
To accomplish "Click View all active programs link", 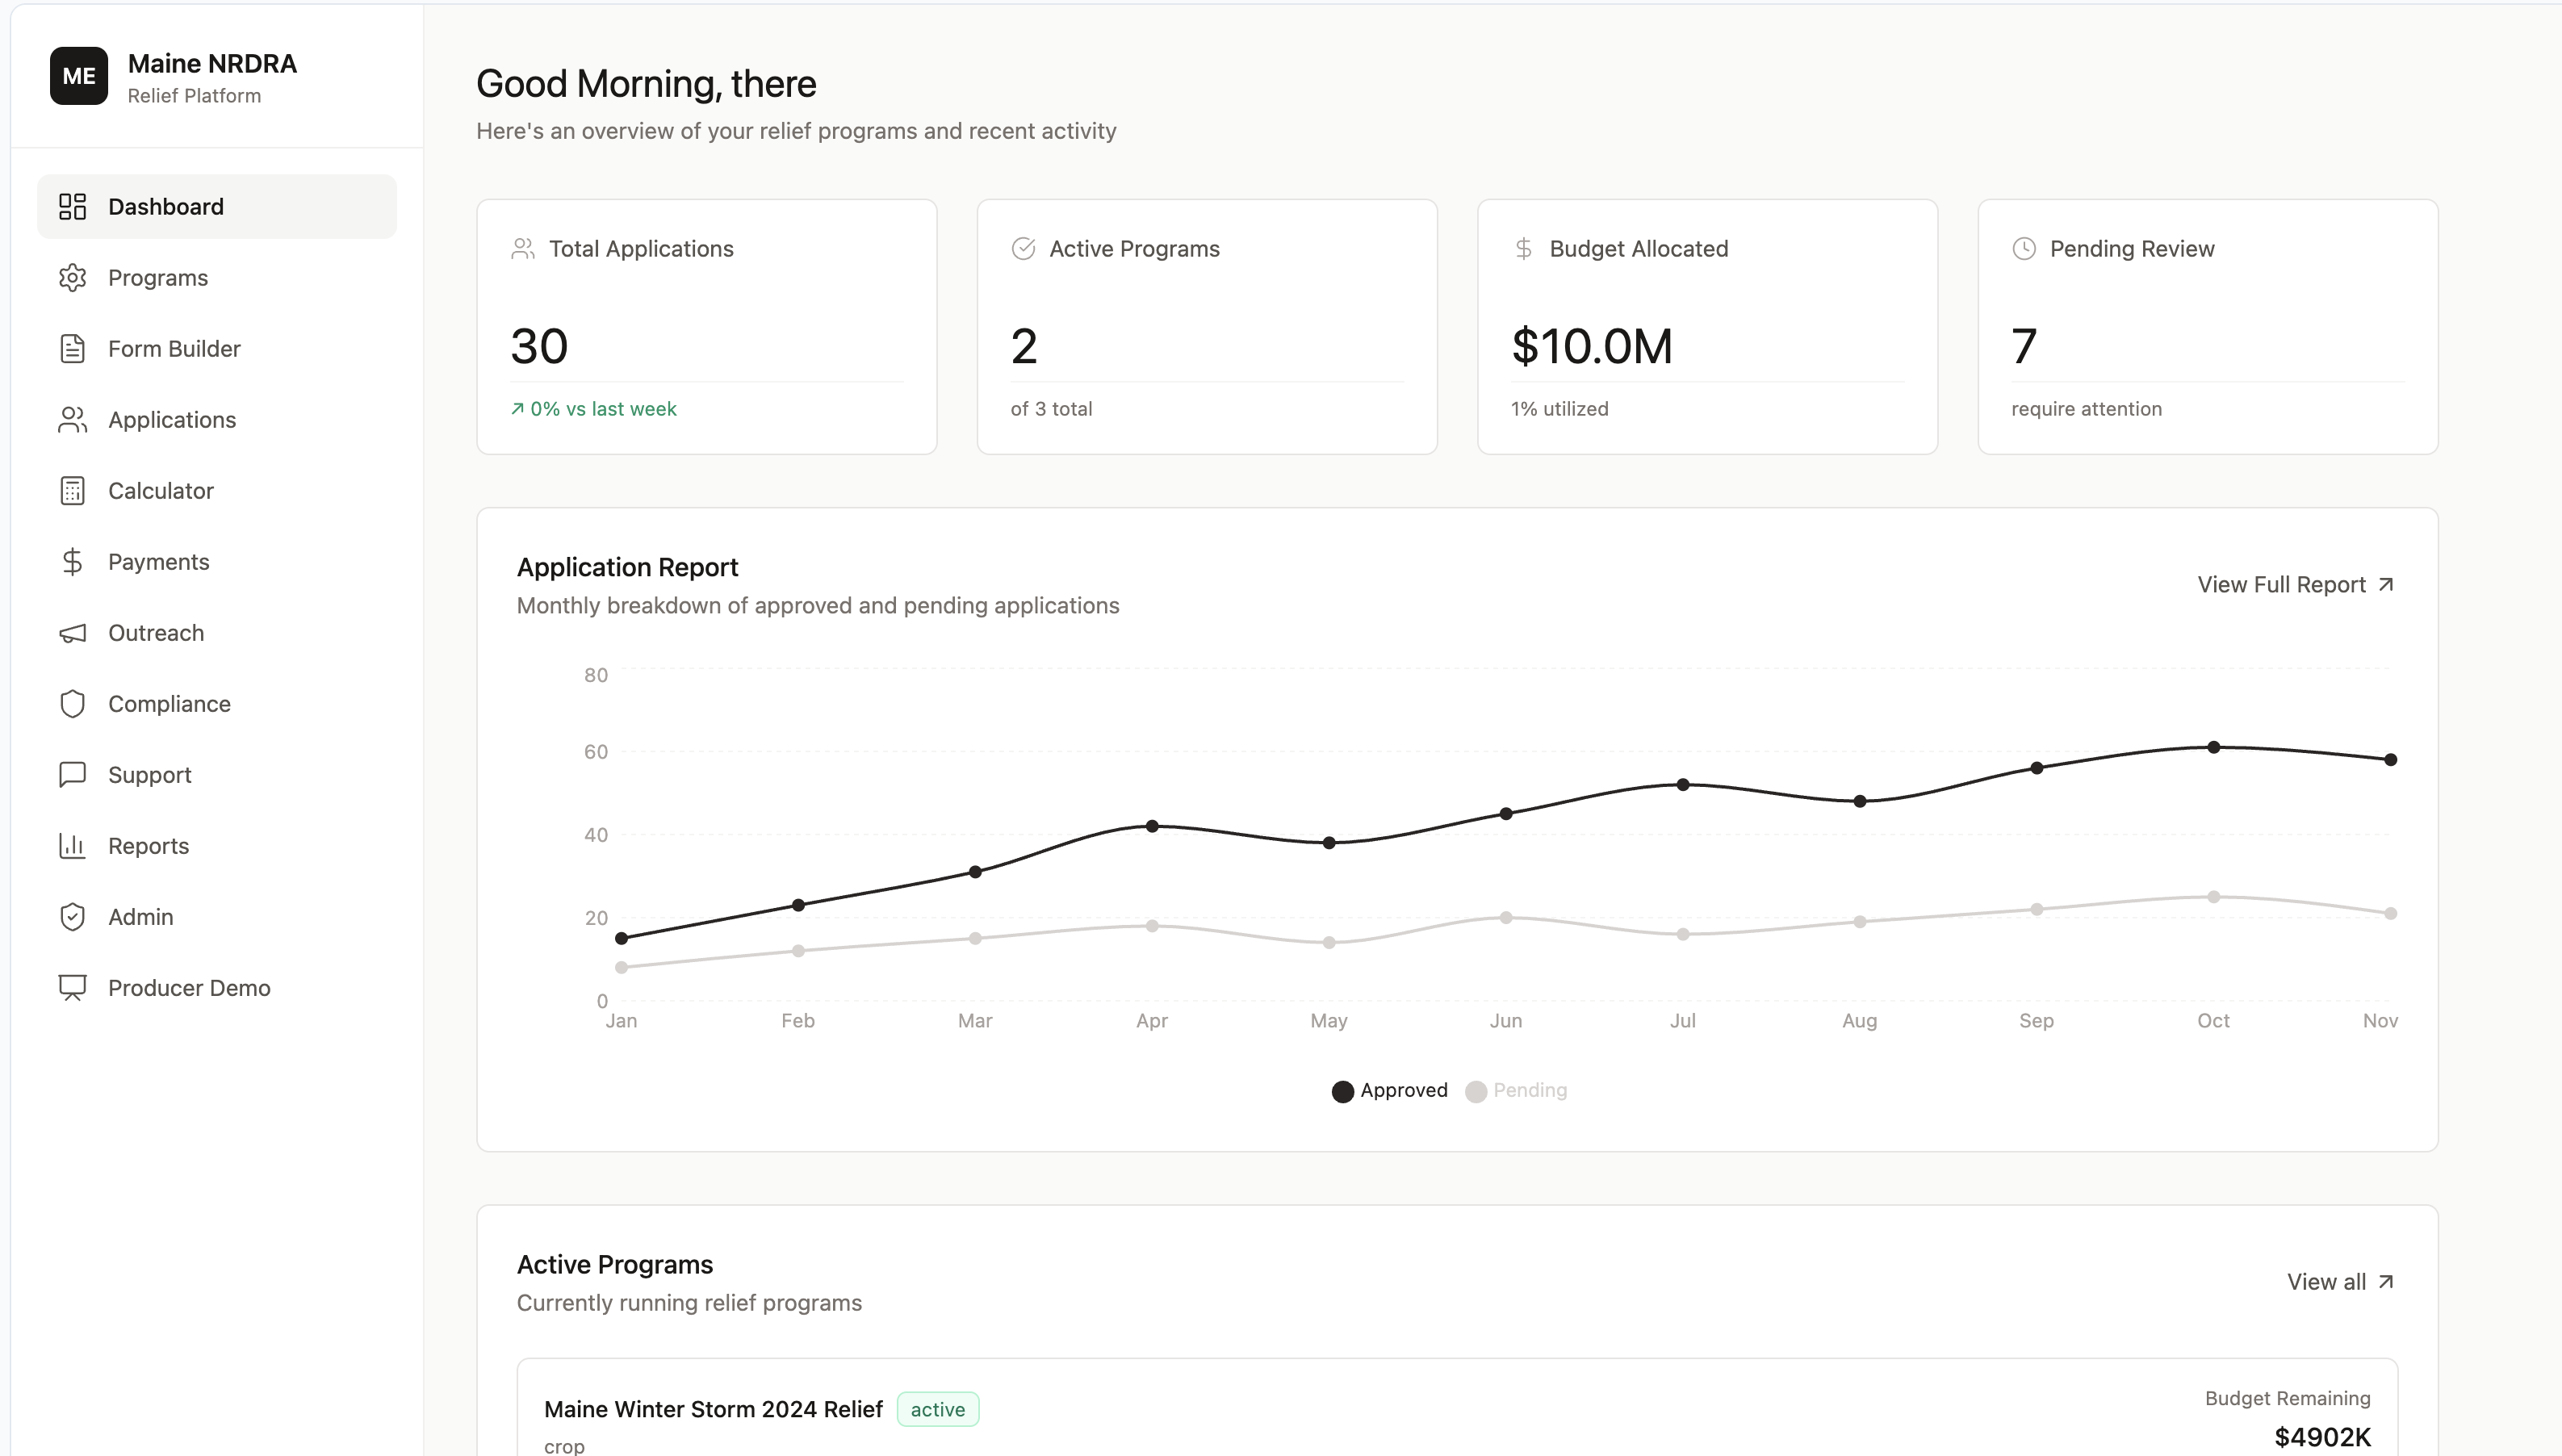I will pos(2339,1282).
